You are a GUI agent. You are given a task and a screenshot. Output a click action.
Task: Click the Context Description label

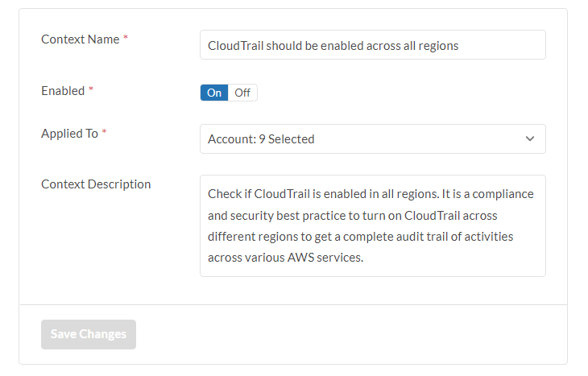(96, 184)
